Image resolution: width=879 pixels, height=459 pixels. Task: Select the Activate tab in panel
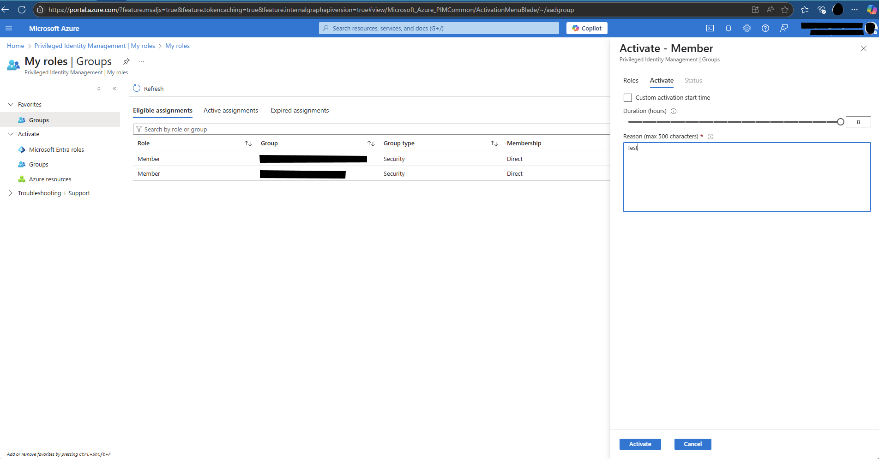[662, 80]
